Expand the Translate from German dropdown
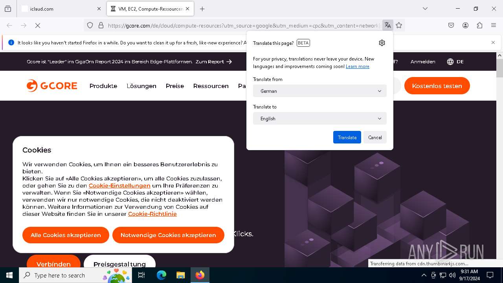The width and height of the screenshot is (503, 283). pos(320,91)
